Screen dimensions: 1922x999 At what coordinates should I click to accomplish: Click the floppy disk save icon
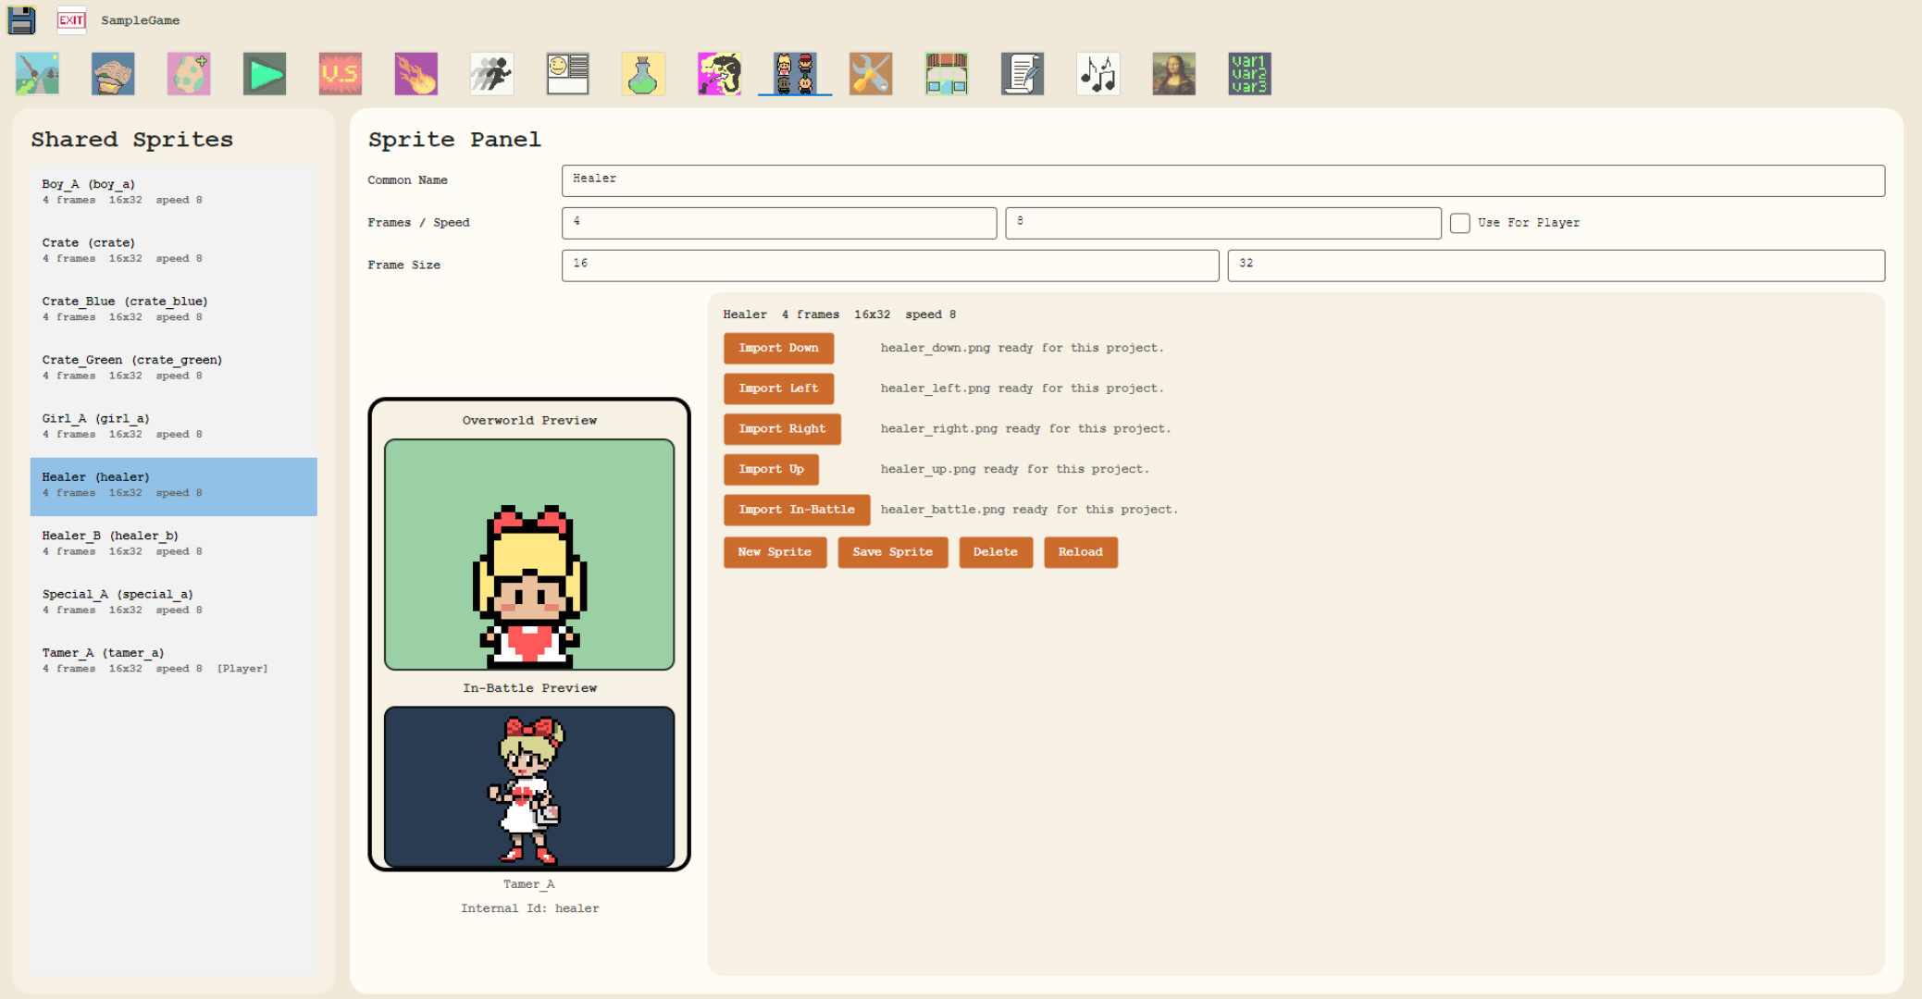pyautogui.click(x=21, y=19)
